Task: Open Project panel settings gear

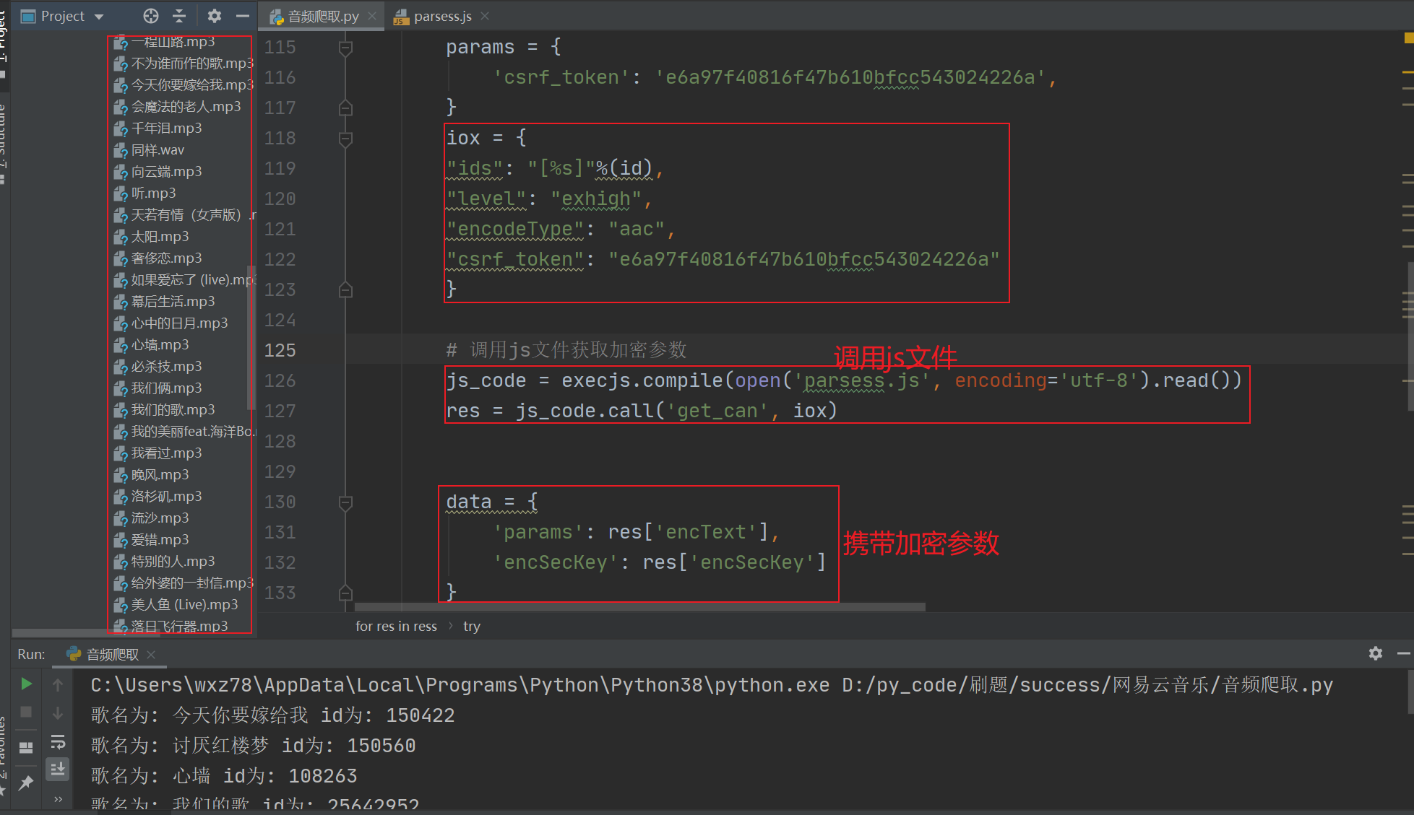Action: pyautogui.click(x=215, y=16)
